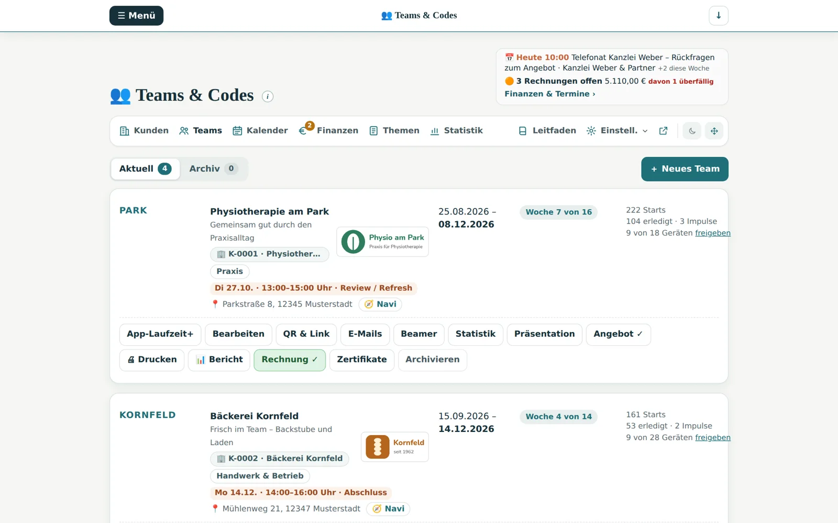The height and width of the screenshot is (523, 838).
Task: Open E-Mails for PARK team
Action: pos(365,334)
